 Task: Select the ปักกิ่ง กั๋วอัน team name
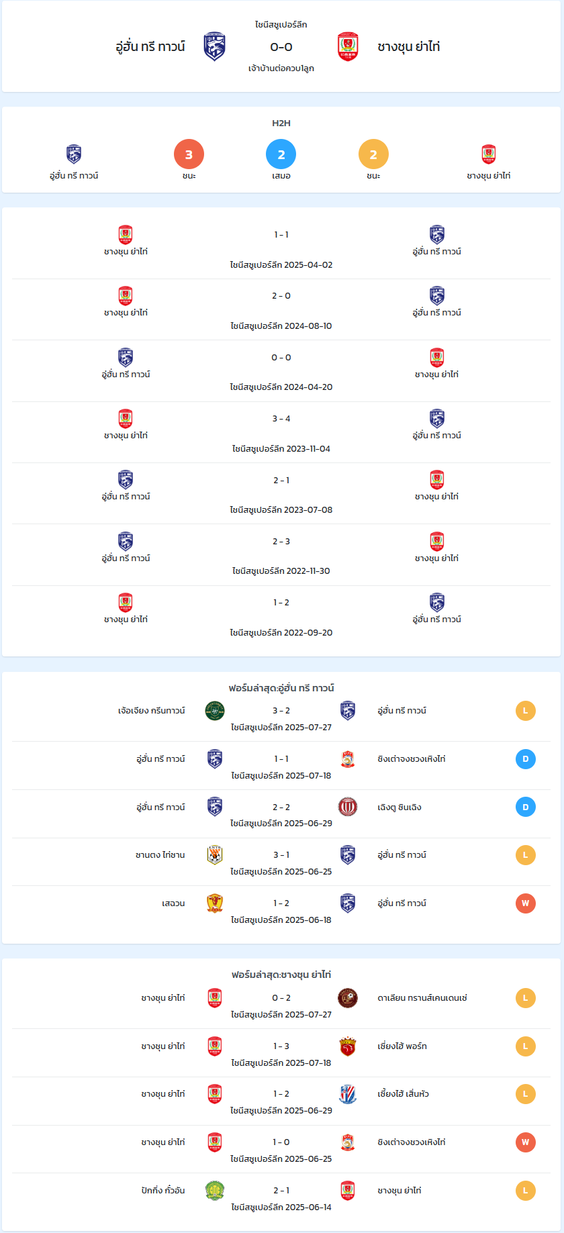coord(163,1191)
